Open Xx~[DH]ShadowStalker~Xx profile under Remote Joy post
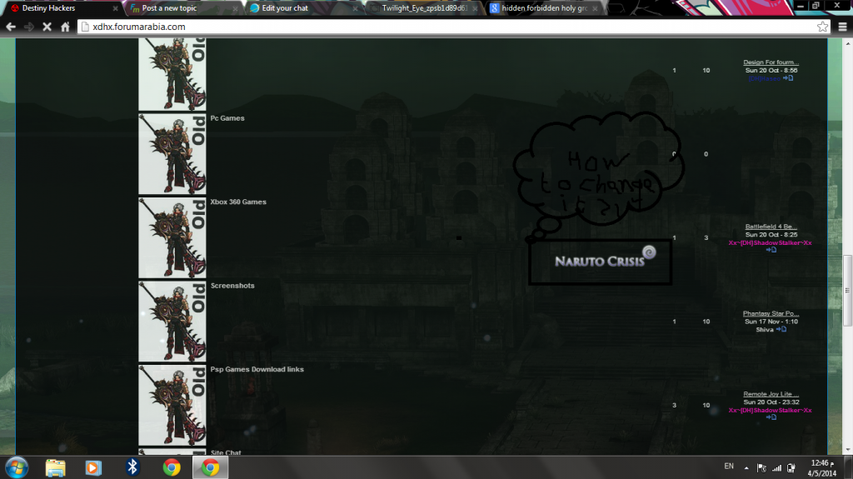The height and width of the screenshot is (479, 853). (770, 411)
